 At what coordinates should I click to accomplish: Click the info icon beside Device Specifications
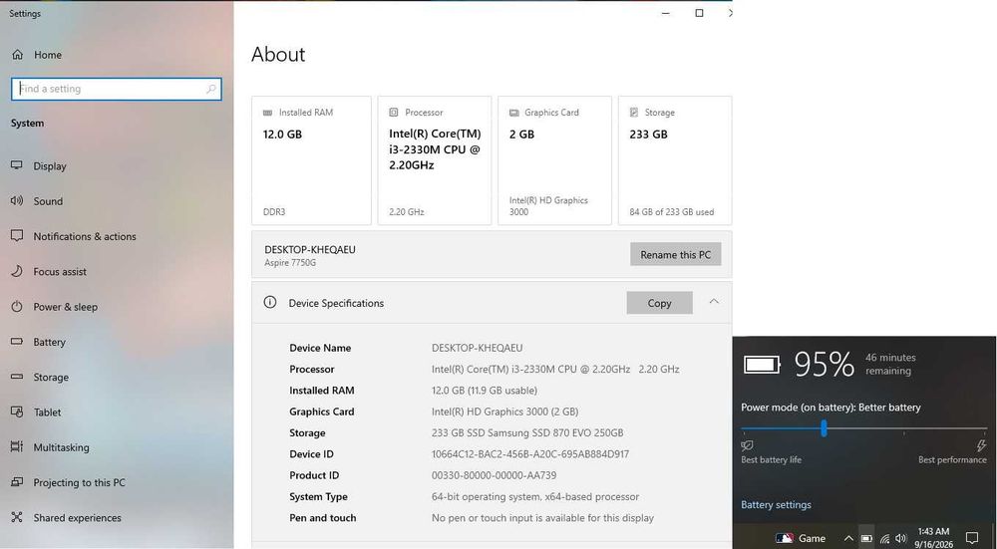point(270,302)
